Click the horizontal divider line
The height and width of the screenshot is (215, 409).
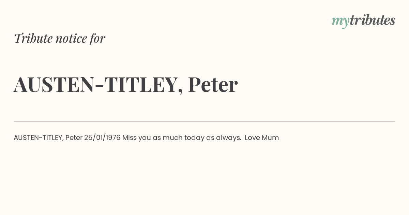click(204, 121)
